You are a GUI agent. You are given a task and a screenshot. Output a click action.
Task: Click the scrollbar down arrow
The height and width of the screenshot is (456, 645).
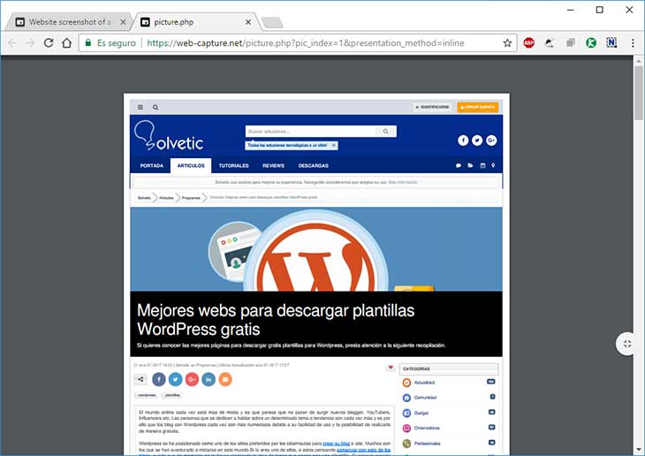pyautogui.click(x=639, y=450)
